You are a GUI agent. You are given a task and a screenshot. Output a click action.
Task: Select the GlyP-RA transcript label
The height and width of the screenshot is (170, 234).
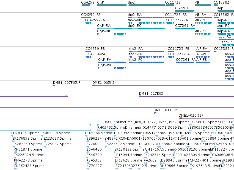[x=104, y=26]
